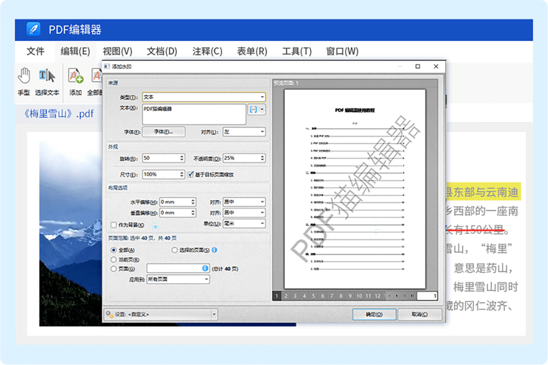The height and width of the screenshot is (365, 548).
Task: Expand the 不透明度 25% dropdown
Action: coord(261,158)
